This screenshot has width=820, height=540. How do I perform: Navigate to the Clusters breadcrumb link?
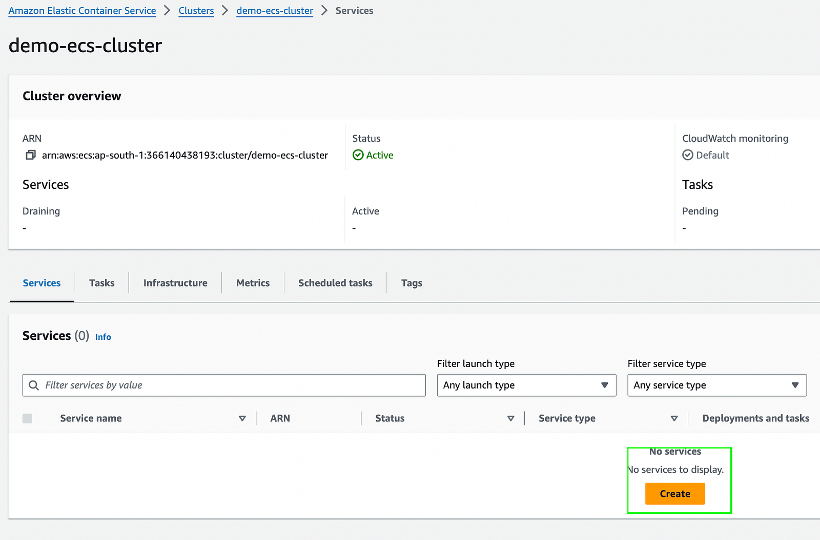click(x=196, y=11)
